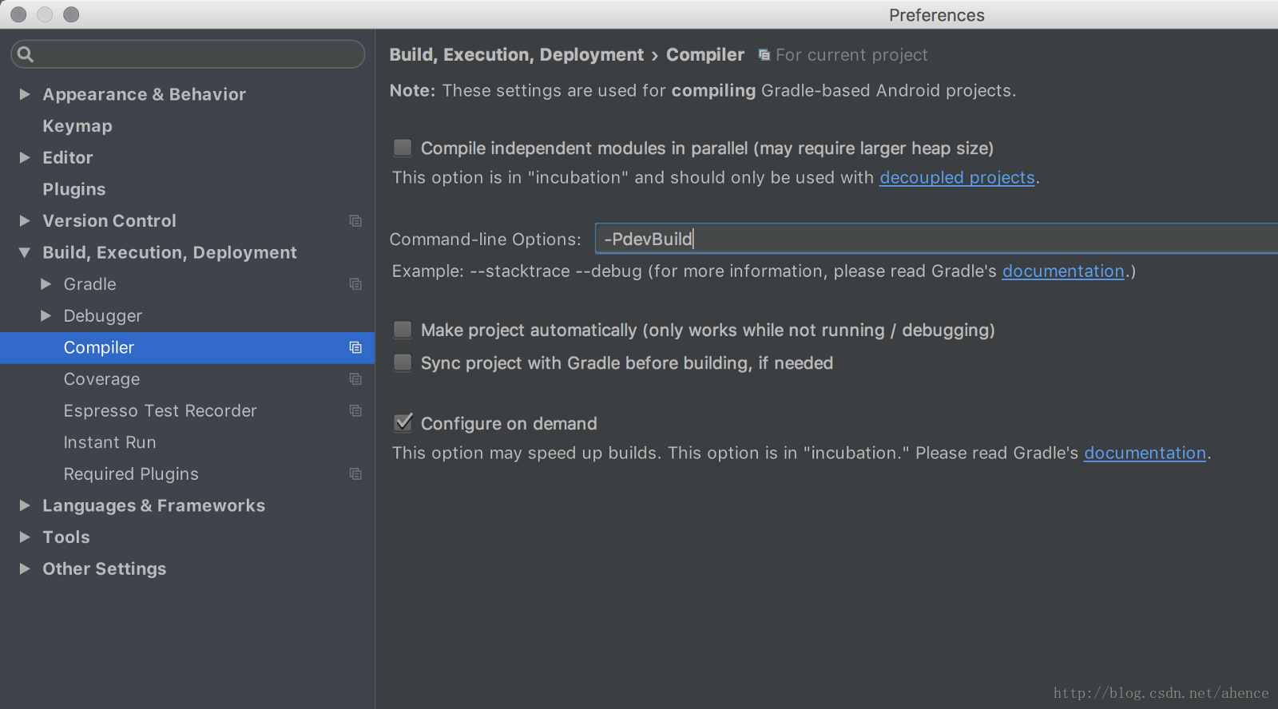Uncheck Configure on demand

click(403, 423)
